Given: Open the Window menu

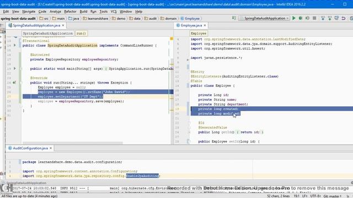Looking at the screenshot, I should tap(126, 12).
